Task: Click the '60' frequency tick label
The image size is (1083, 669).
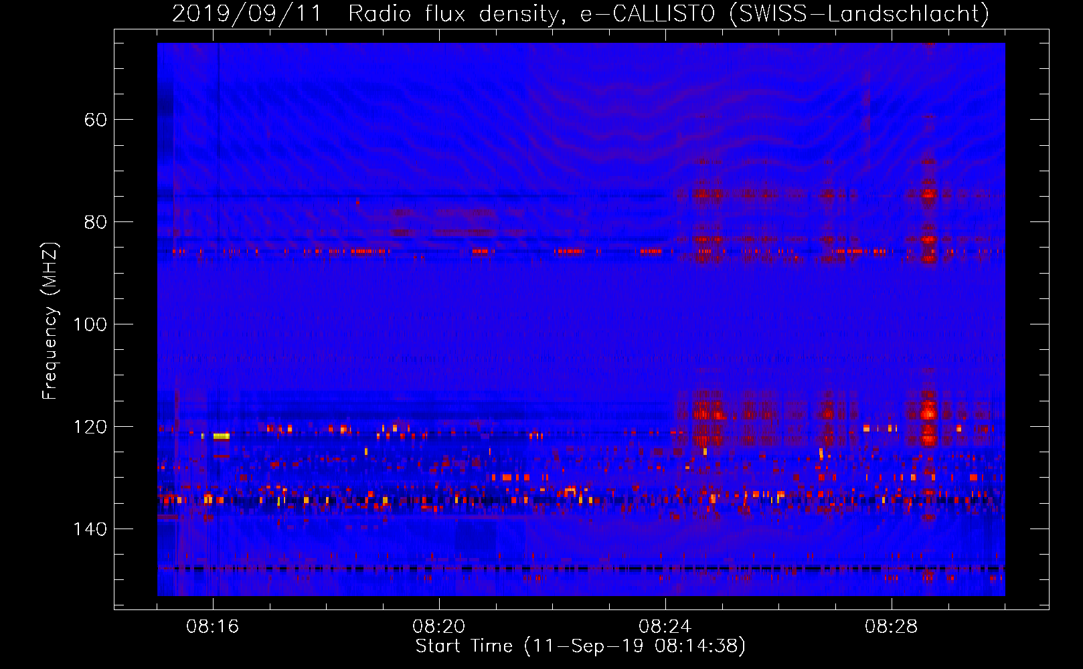Action: tap(96, 120)
